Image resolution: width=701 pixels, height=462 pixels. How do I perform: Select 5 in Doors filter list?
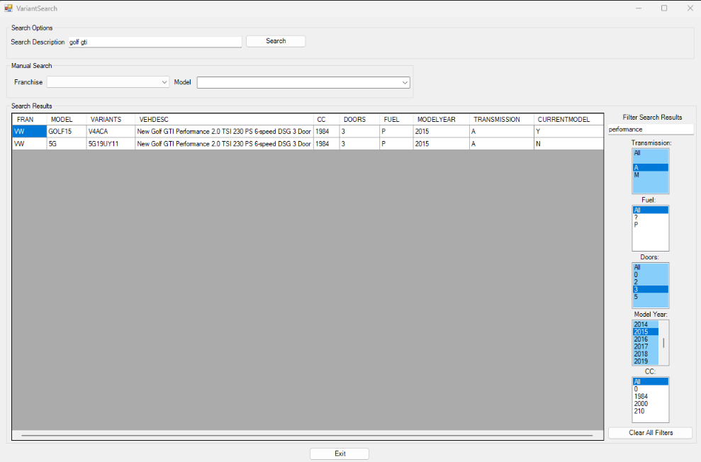(651, 297)
